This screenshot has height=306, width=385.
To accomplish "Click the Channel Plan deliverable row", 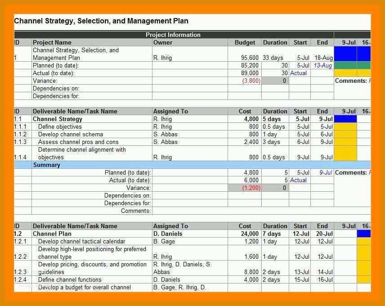I will pyautogui.click(x=174, y=234).
